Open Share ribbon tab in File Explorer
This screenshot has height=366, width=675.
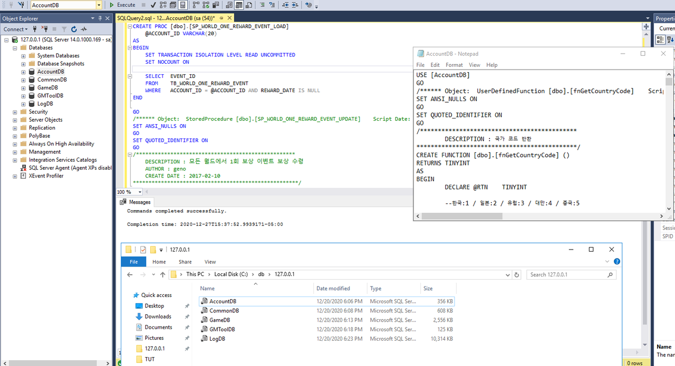(x=185, y=262)
